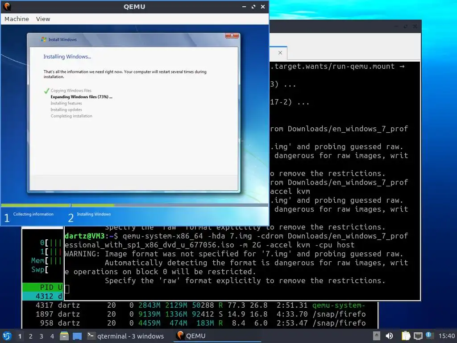Click the update notifier tray icon
Screen dimensions: 457x343
pos(429,335)
